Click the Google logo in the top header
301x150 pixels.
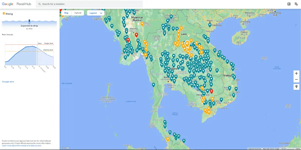pyautogui.click(x=8, y=4)
